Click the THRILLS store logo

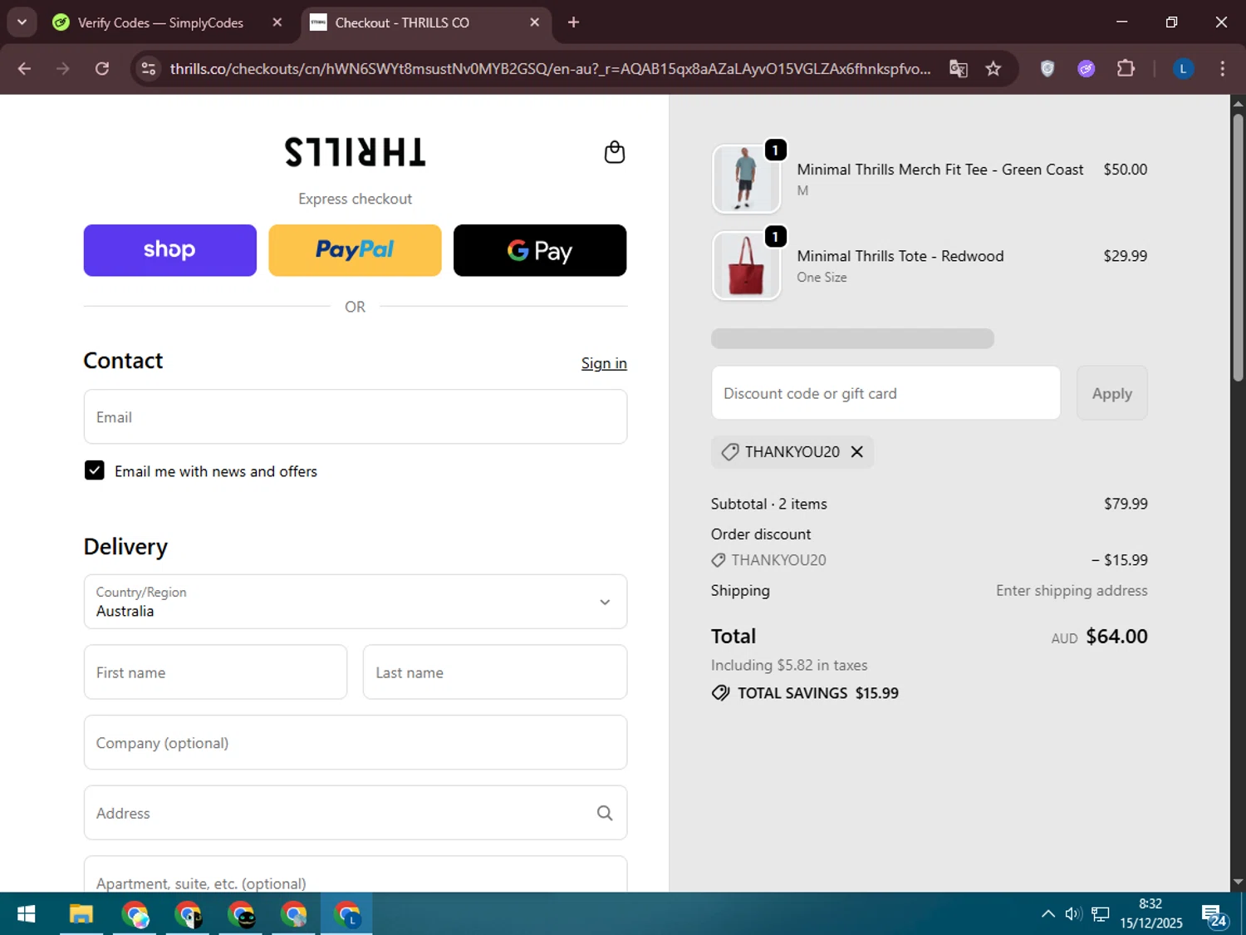(x=355, y=152)
